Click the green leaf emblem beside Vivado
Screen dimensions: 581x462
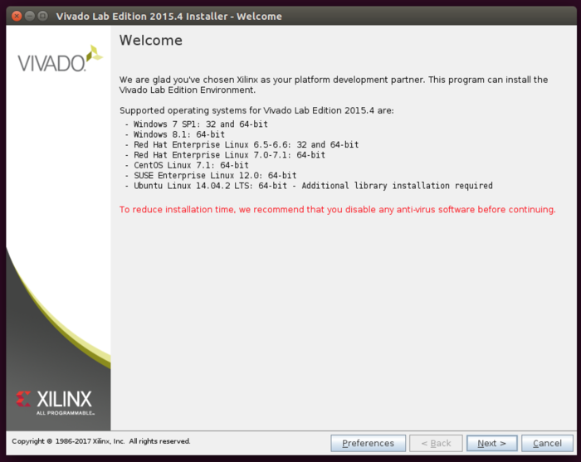[95, 54]
